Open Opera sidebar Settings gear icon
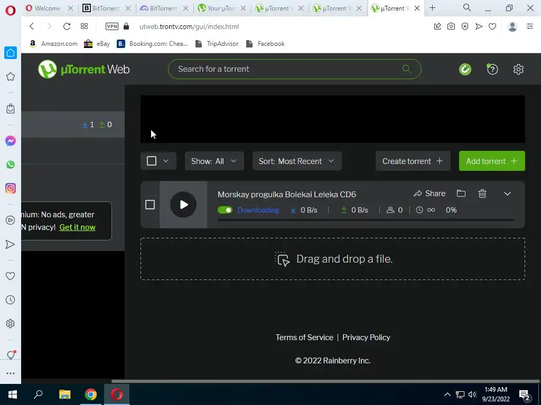The width and height of the screenshot is (541, 405). pos(11,324)
